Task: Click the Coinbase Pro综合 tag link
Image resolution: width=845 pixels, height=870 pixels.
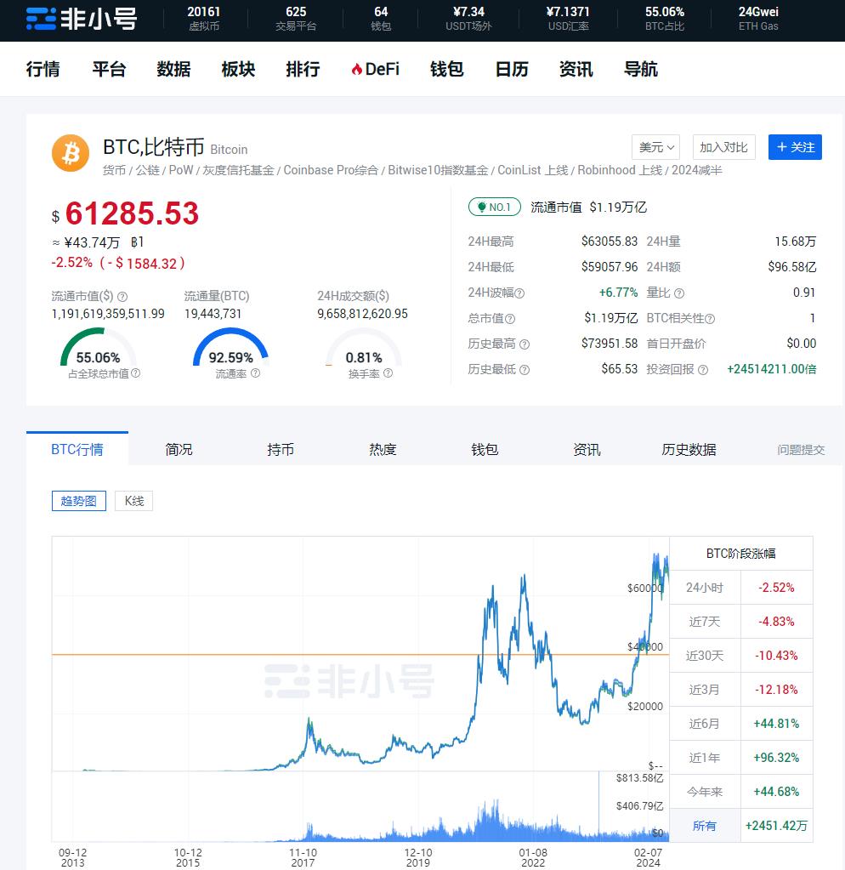Action: (331, 170)
